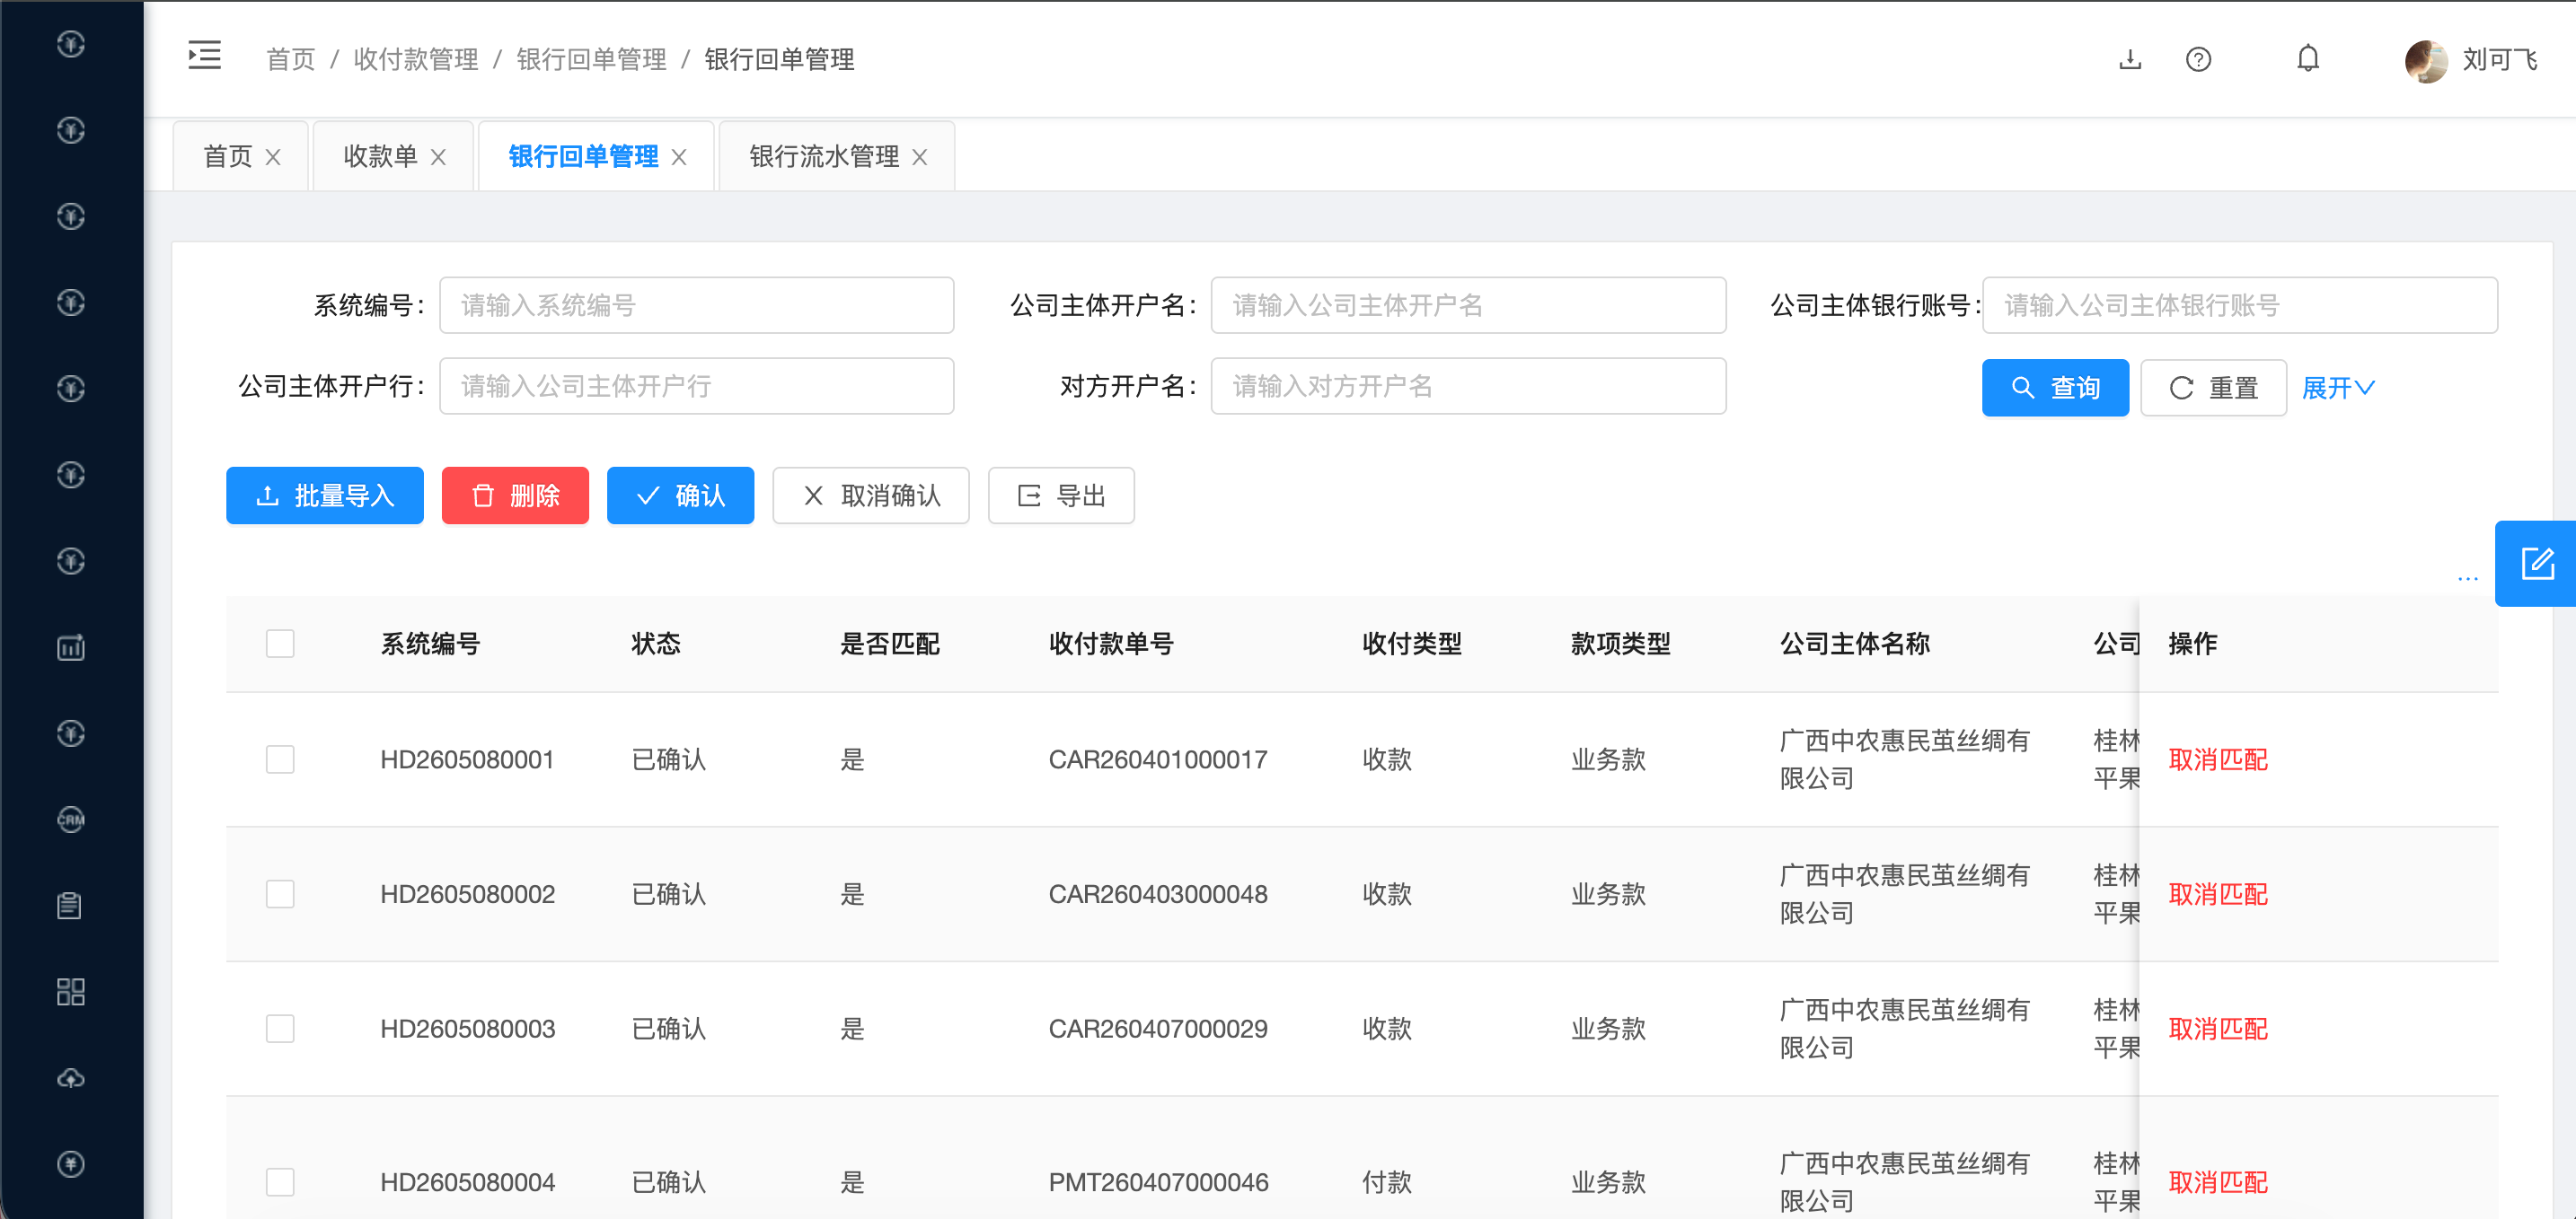Viewport: 2576px width, 1219px height.
Task: Click 取消匹配 for row HD2605080003
Action: tap(2217, 1030)
